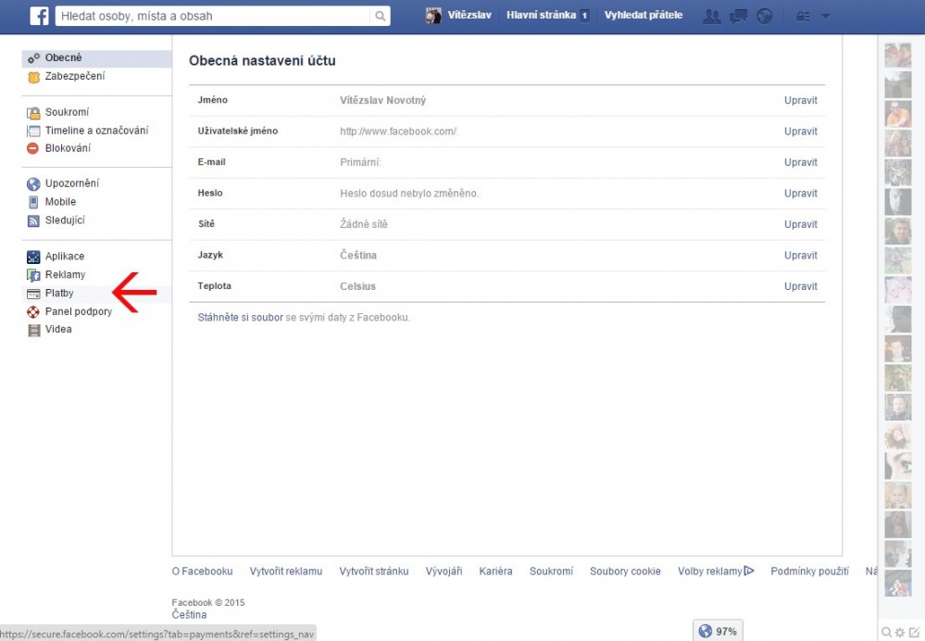Click the search magnifier button
This screenshot has width=925, height=641.
tap(380, 16)
